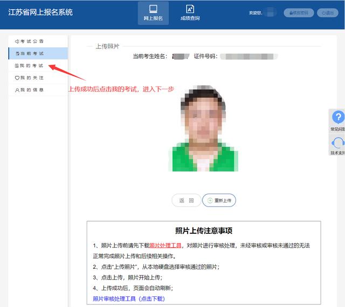Click the line 3、点击上传，照片开始上传

128,277
